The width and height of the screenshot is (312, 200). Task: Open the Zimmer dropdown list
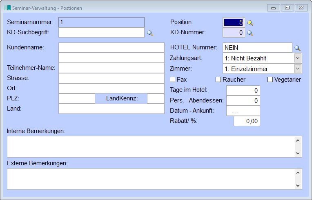tap(298, 69)
